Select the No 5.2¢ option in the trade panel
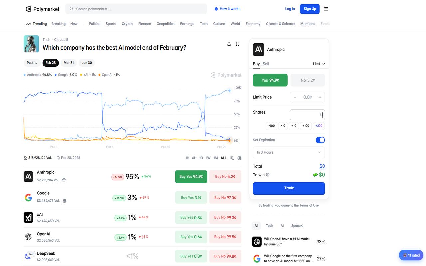Image resolution: width=426 pixels, height=266 pixels. (308, 80)
